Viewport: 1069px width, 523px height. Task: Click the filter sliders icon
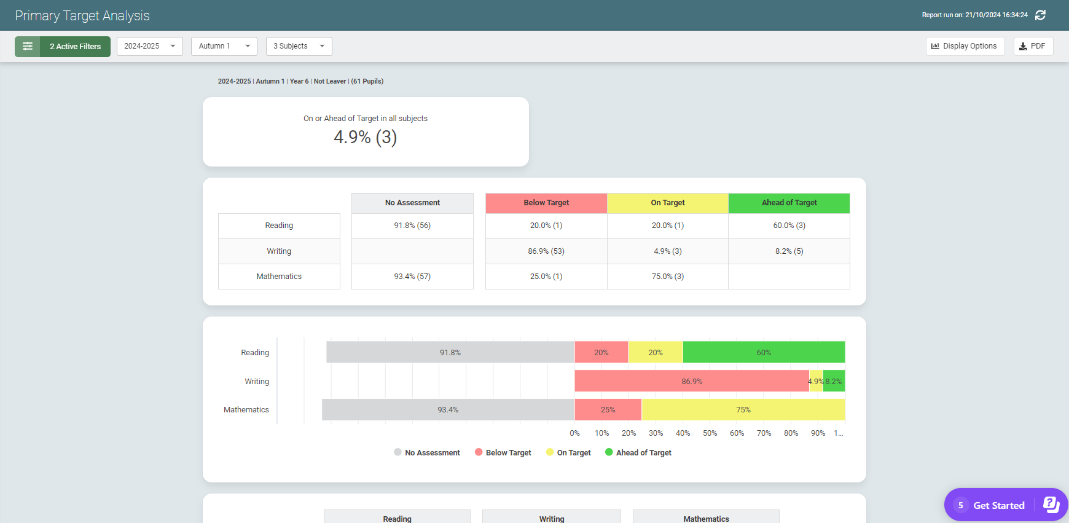point(28,47)
